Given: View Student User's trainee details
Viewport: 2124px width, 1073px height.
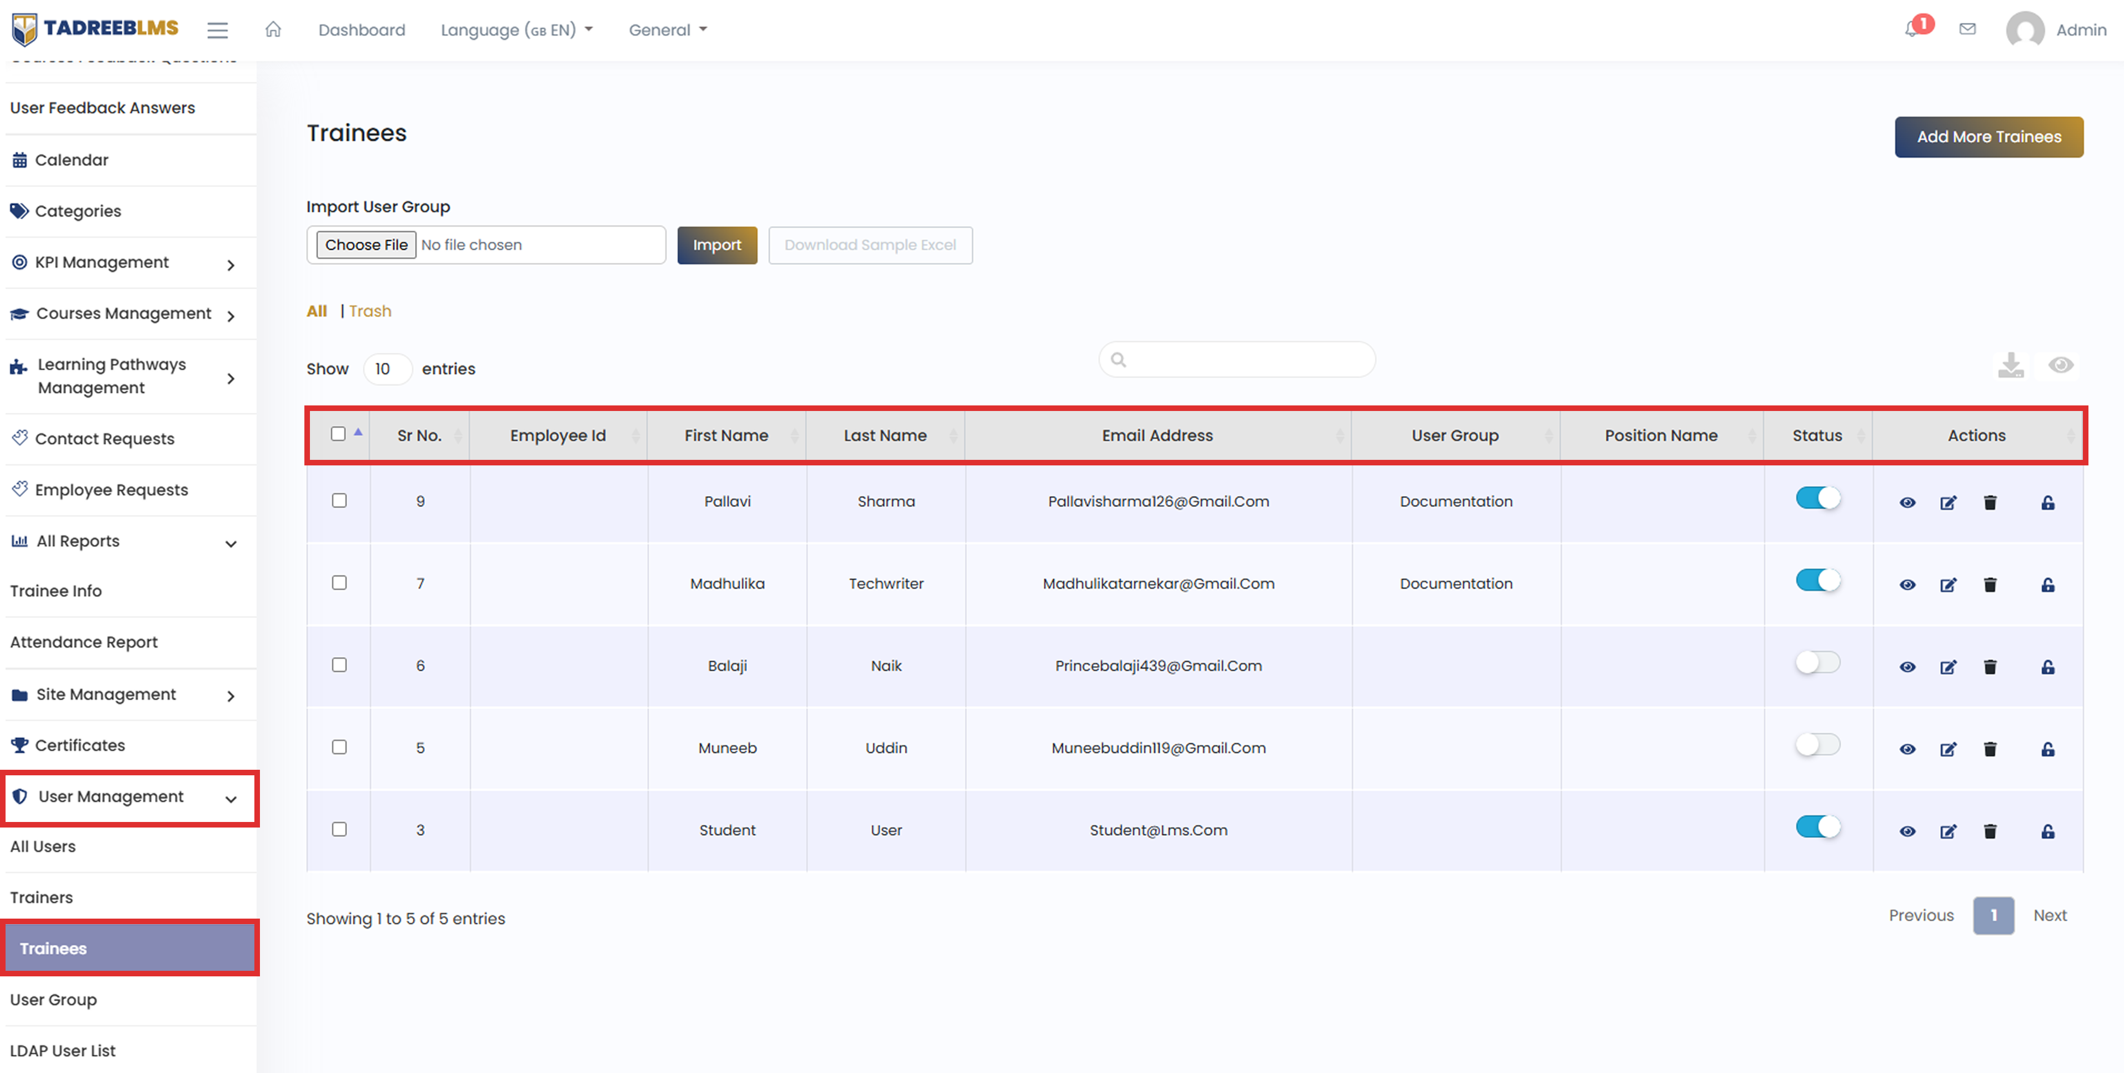Looking at the screenshot, I should pyautogui.click(x=1907, y=831).
